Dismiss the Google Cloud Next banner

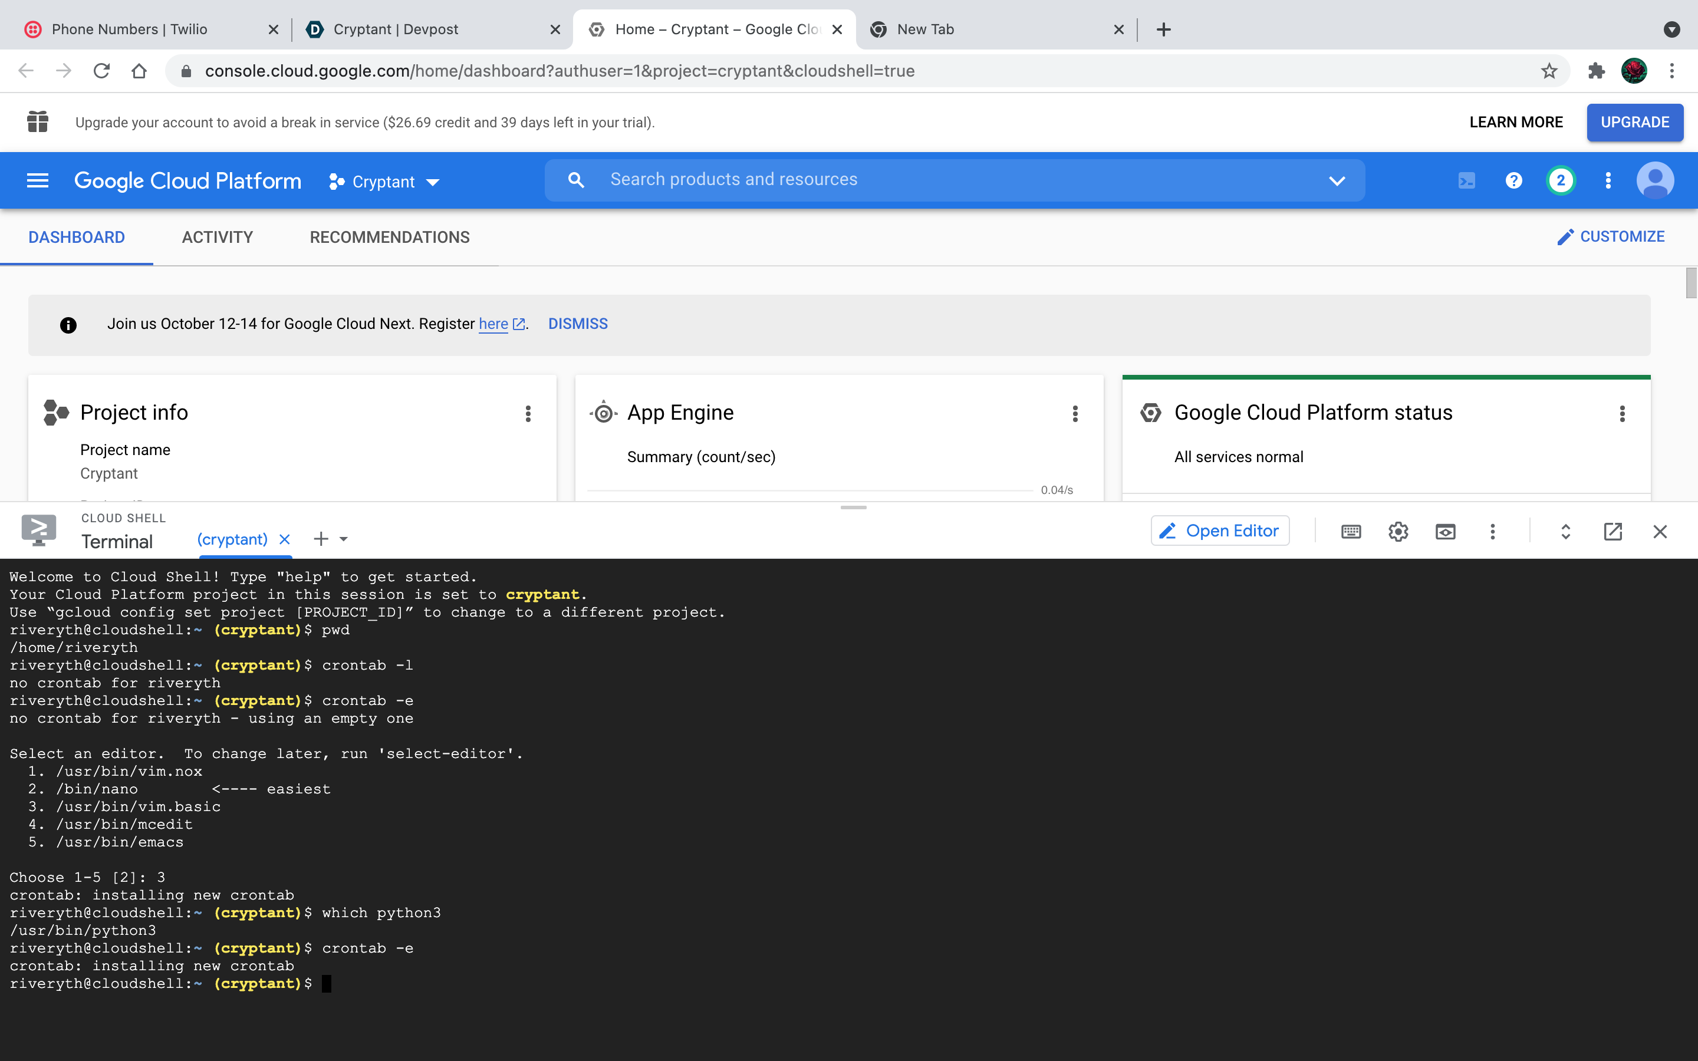coord(577,324)
